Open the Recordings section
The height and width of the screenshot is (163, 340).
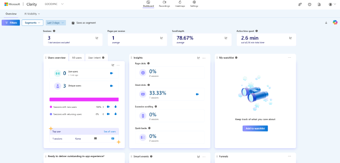pos(164,4)
